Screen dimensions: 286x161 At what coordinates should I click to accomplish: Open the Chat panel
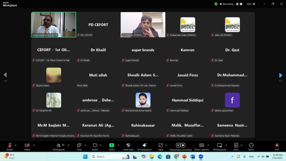[x=79, y=145]
